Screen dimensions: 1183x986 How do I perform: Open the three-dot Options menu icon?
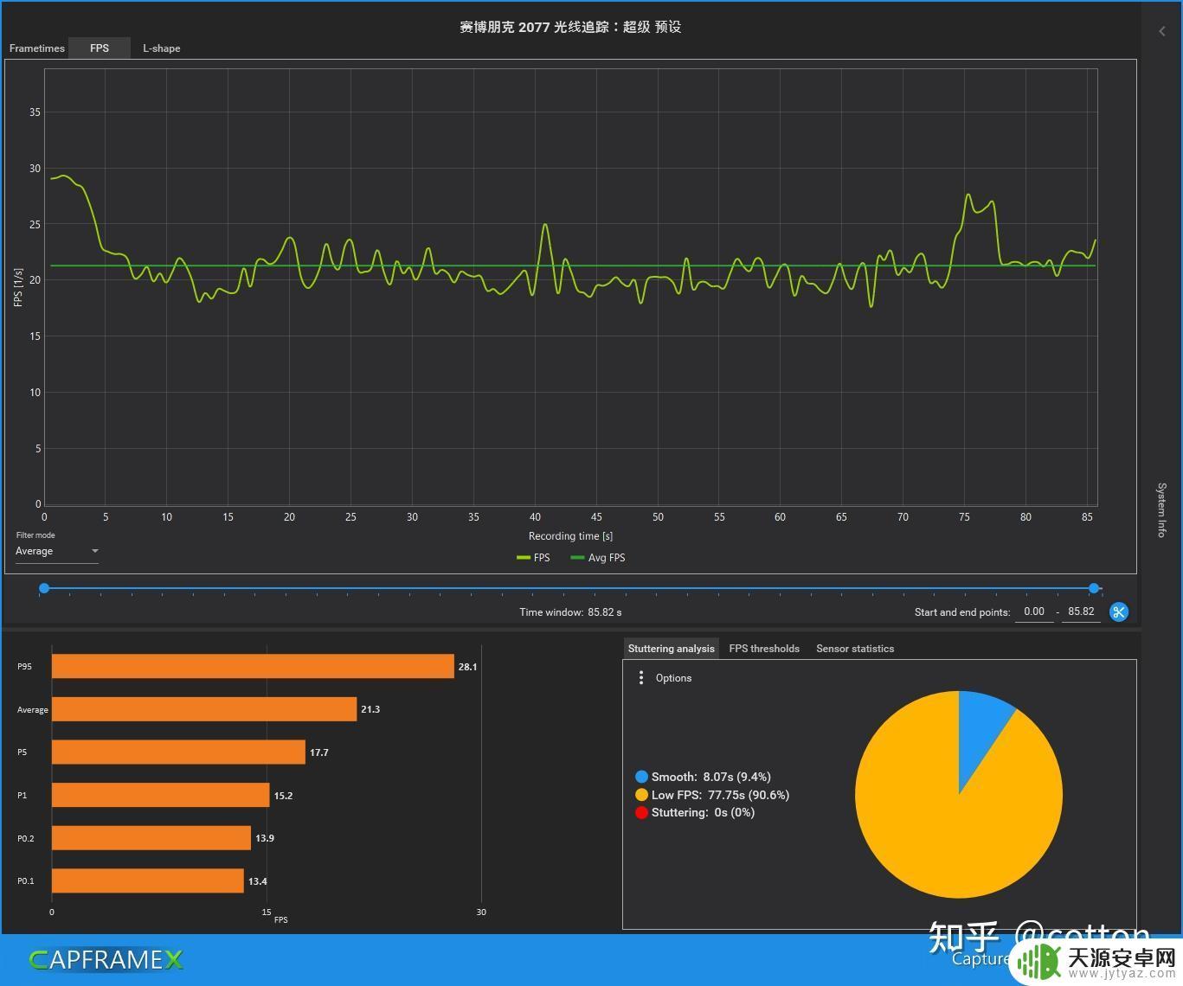[640, 678]
